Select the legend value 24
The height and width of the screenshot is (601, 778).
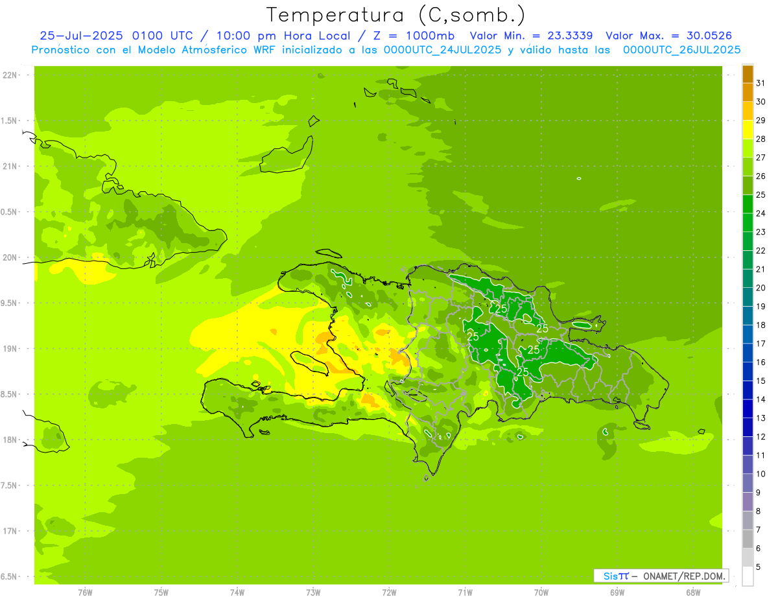point(760,213)
